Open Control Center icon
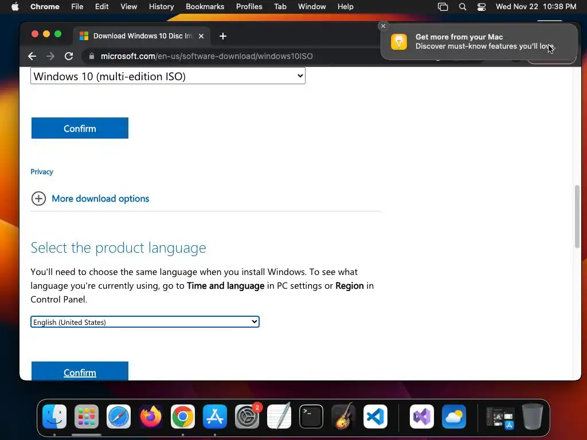This screenshot has height=440, width=587. tap(482, 7)
